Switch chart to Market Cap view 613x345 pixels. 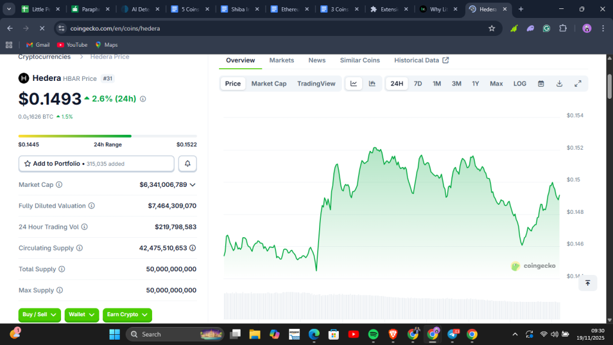269,84
